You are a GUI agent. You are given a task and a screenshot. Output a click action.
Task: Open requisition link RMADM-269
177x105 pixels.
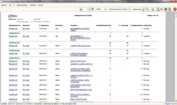pyautogui.click(x=13, y=54)
